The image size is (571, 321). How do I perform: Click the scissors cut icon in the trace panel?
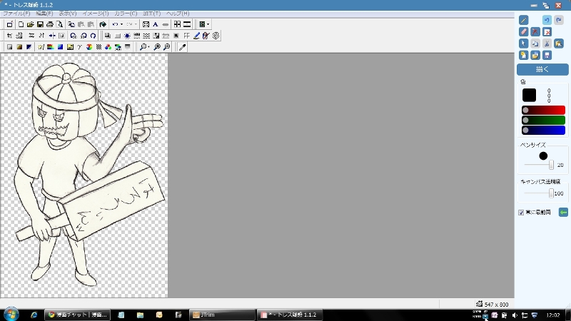coord(547,44)
